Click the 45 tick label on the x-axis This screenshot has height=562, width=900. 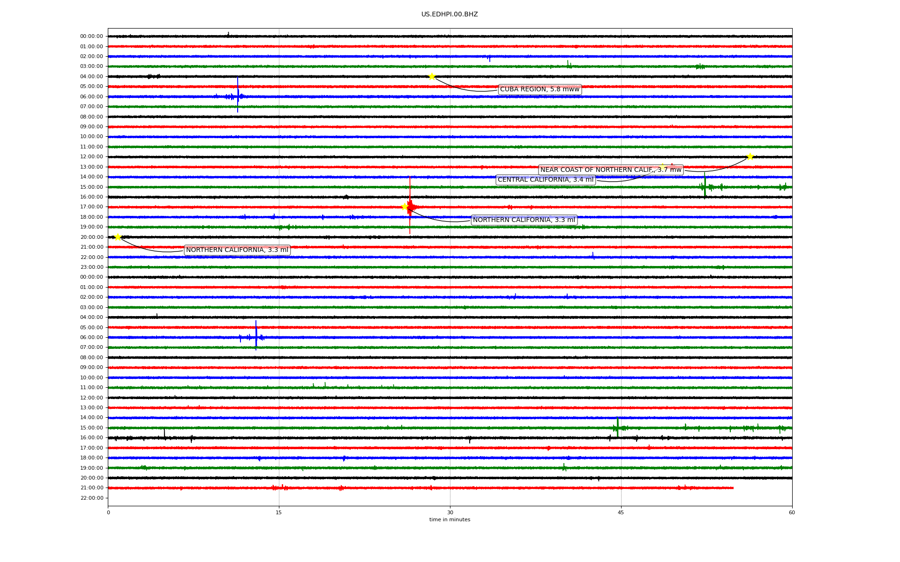(621, 512)
